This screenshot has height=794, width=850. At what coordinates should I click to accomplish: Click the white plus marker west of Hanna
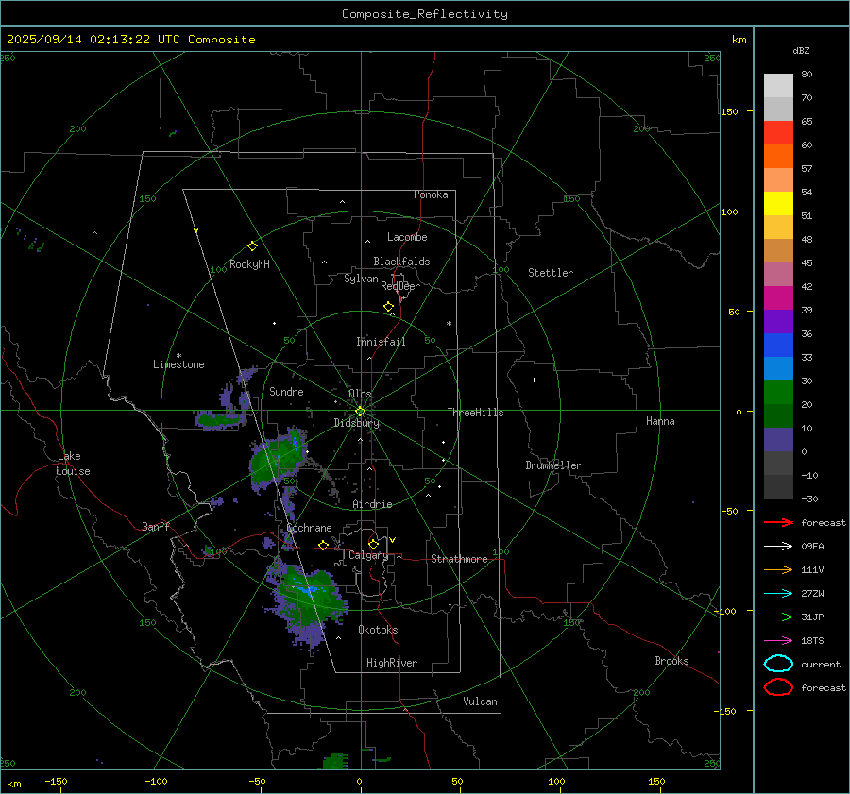(x=534, y=380)
